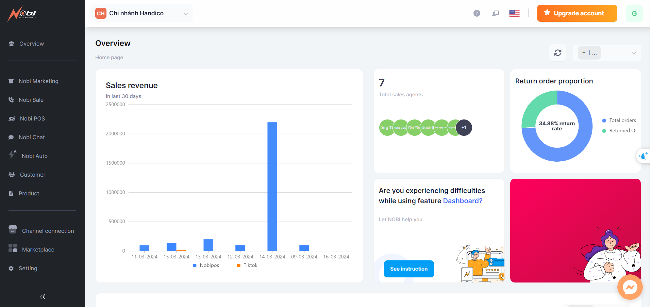Screen dimensions: 650x307
Task: Collapse the sidebar with double chevron
Action: coord(43,297)
